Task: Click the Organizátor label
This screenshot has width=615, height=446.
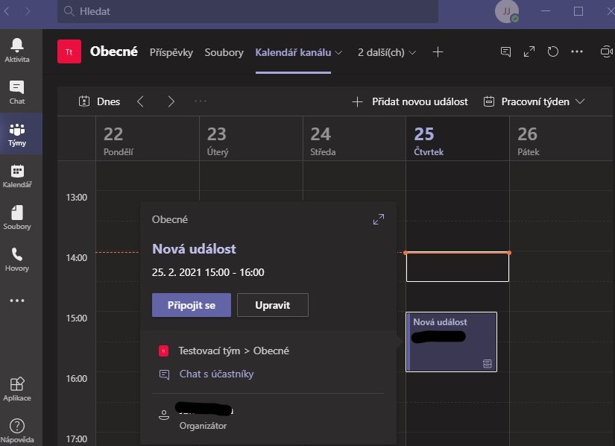Action: click(203, 426)
